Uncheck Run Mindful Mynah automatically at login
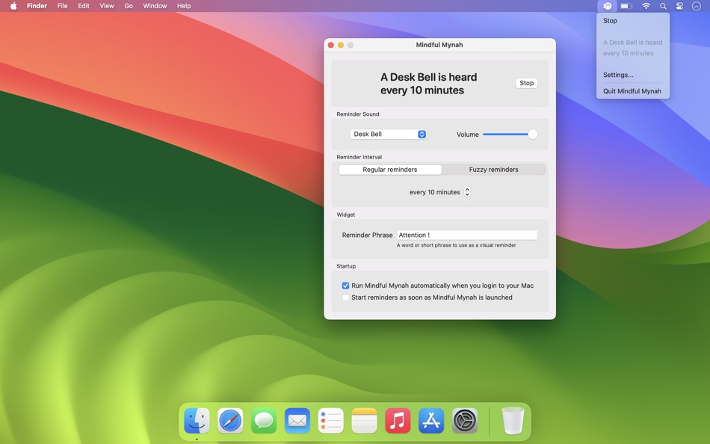The height and width of the screenshot is (444, 710). pos(345,286)
